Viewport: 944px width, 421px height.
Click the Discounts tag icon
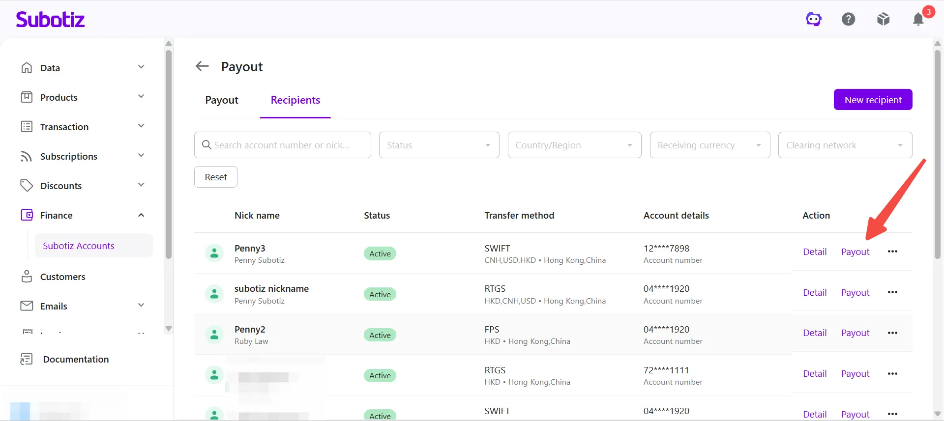27,186
